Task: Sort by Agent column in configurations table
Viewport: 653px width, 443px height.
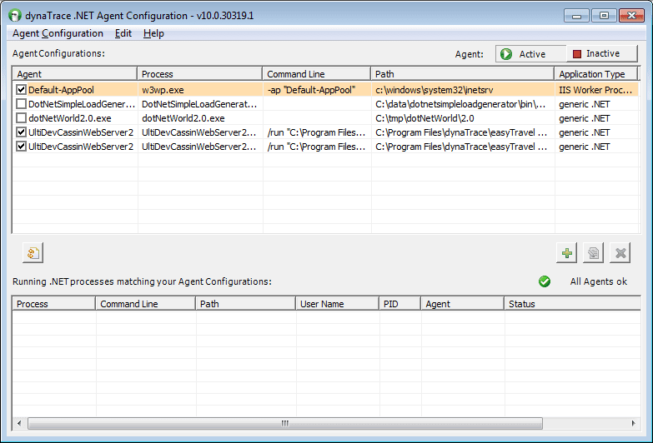Action: (75, 74)
